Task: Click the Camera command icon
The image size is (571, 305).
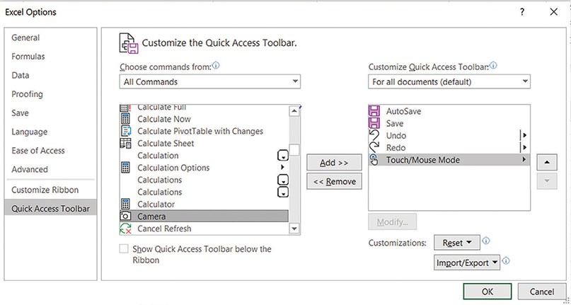Action: click(125, 216)
